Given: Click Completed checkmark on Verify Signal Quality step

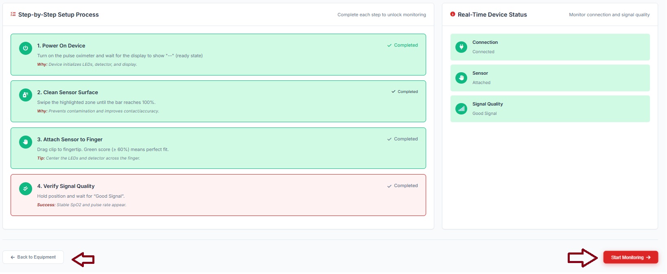Looking at the screenshot, I should coord(389,186).
